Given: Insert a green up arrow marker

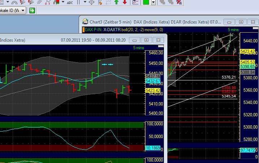Looking at the screenshot, I should coord(117,2).
